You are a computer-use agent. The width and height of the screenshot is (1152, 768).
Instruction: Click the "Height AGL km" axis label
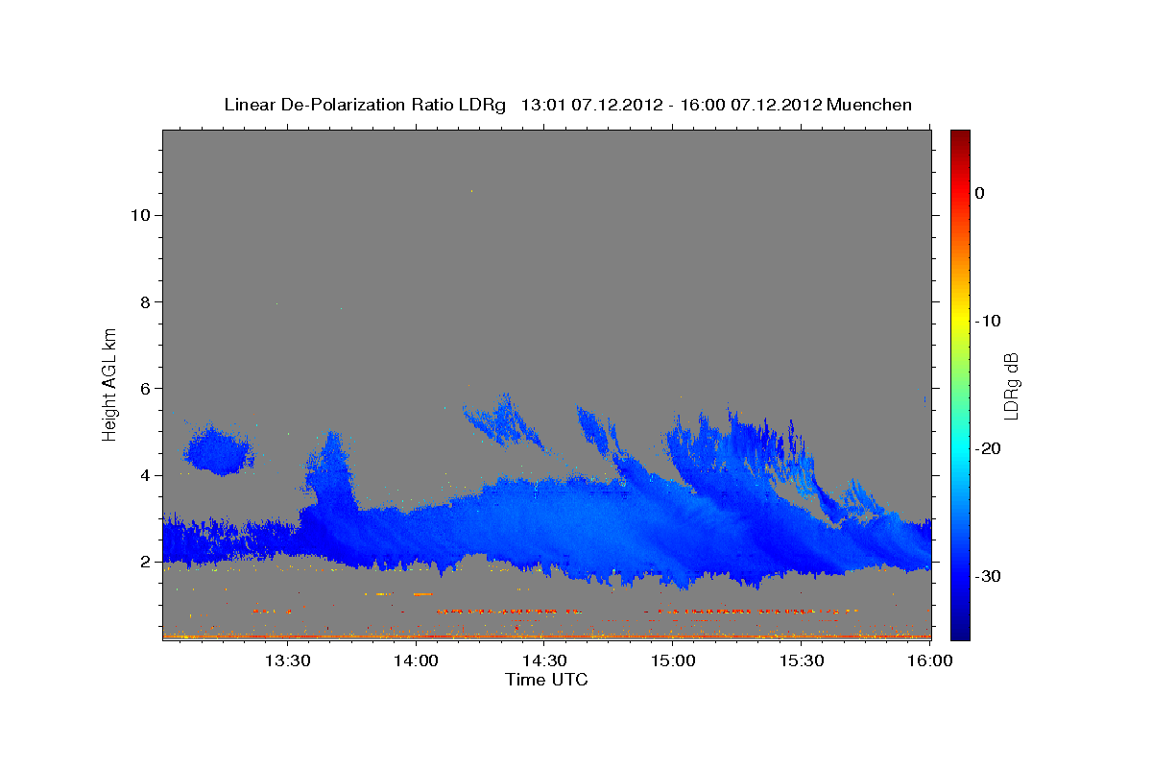click(x=109, y=383)
